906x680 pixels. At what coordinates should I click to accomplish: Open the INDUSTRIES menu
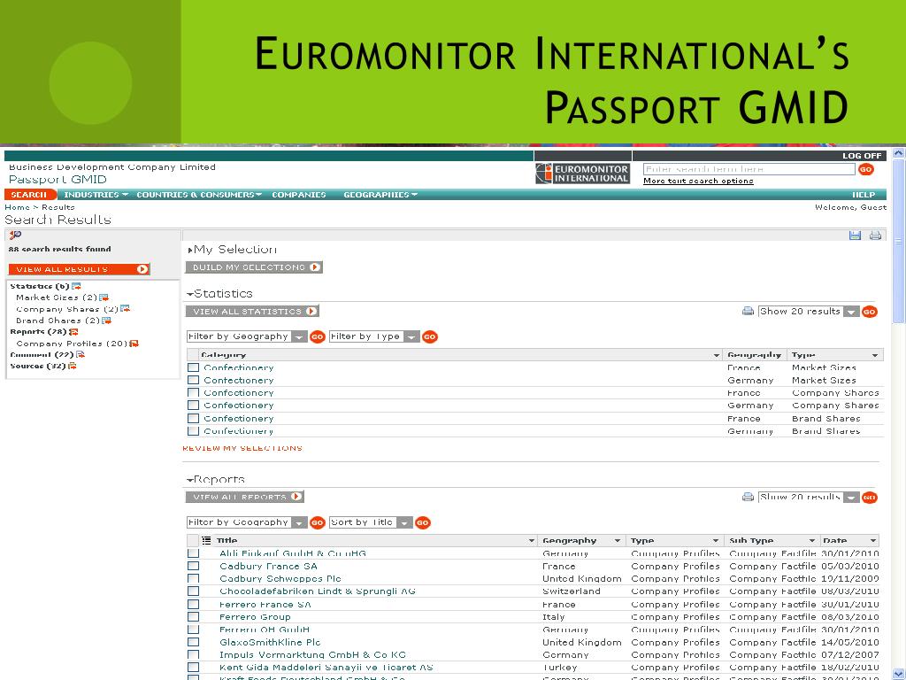point(96,195)
